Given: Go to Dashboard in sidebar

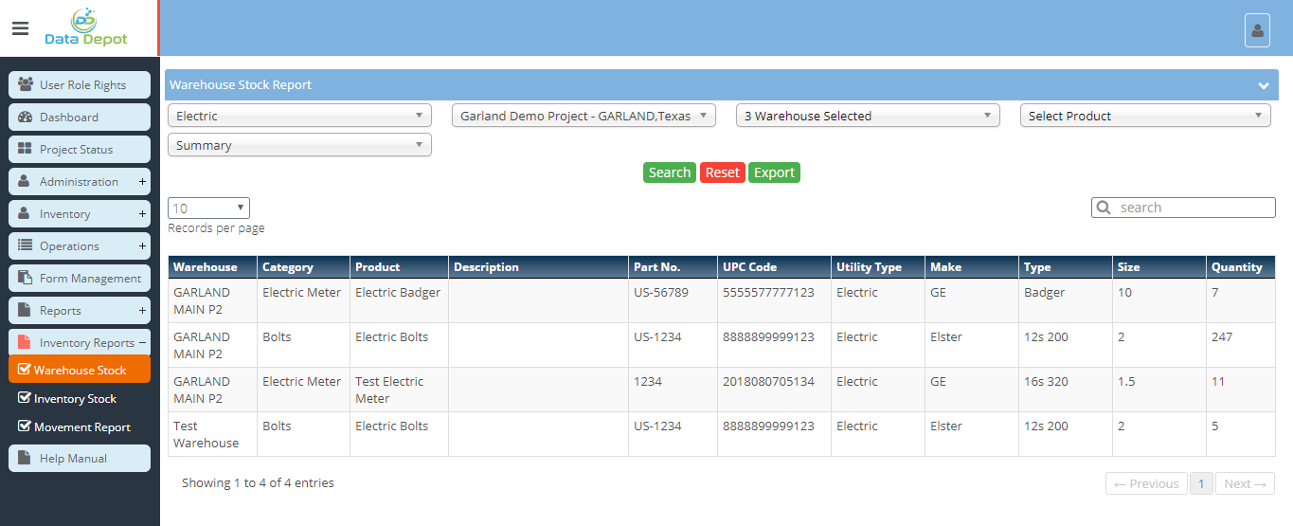Looking at the screenshot, I should pyautogui.click(x=80, y=118).
